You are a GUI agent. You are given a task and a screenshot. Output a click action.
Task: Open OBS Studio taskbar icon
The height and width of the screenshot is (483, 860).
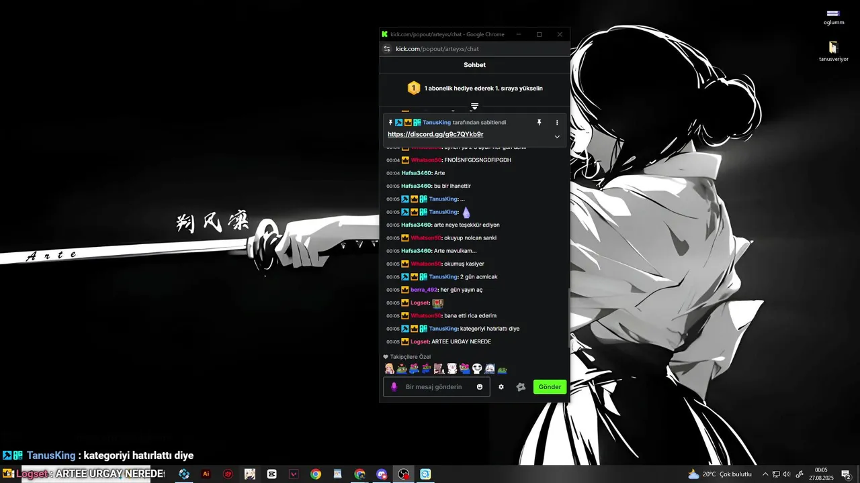point(403,474)
